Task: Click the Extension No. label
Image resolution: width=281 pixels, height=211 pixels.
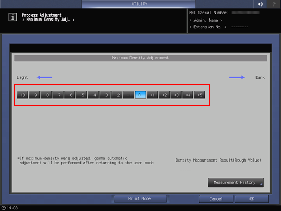Action: click(x=208, y=27)
